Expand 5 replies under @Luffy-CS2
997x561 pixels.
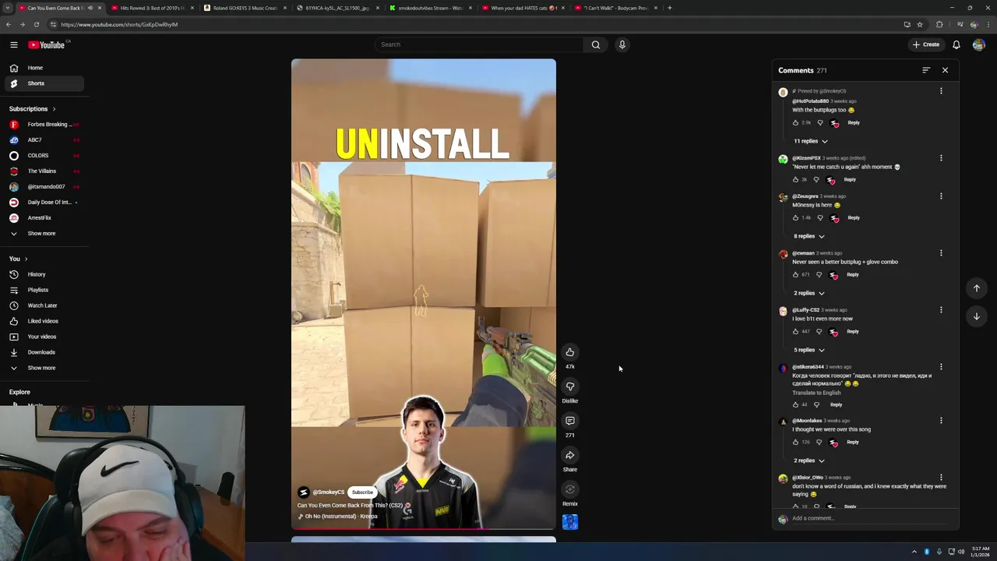click(809, 350)
